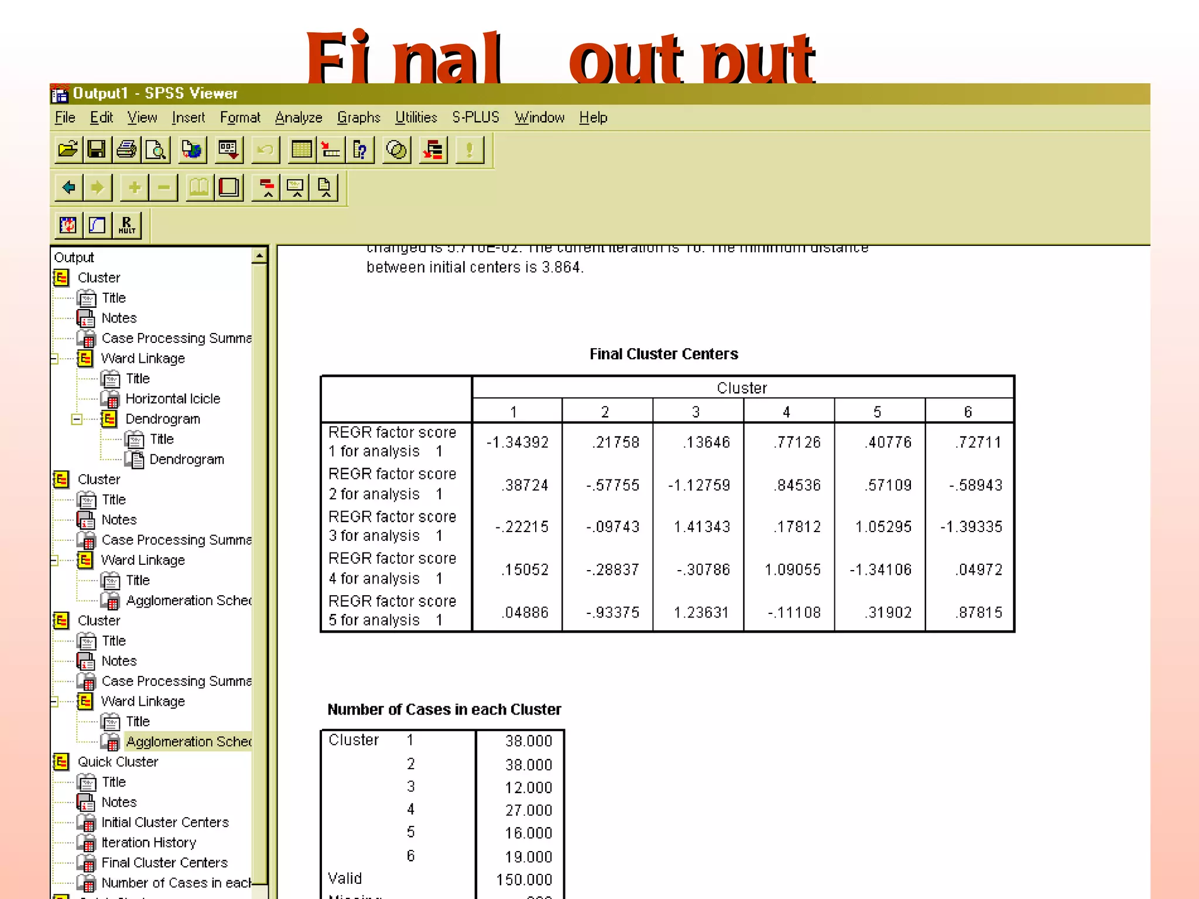Open the Graphs menu
The image size is (1199, 899).
(x=358, y=118)
